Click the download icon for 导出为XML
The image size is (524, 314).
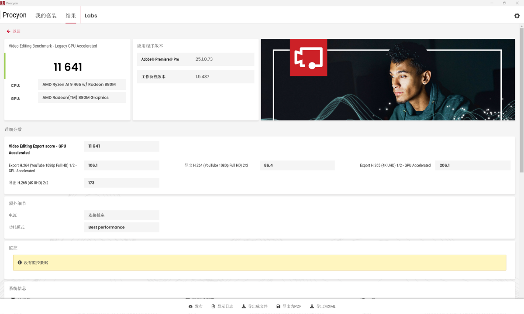(312, 307)
